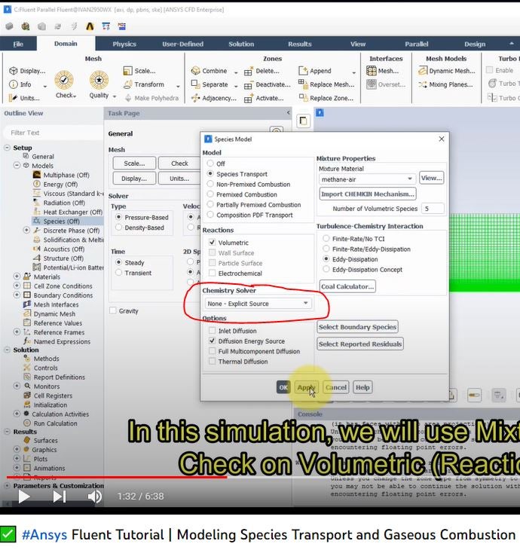Viewport: 520px width, 550px height.
Task: Click the Separate zones icon
Action: click(195, 84)
